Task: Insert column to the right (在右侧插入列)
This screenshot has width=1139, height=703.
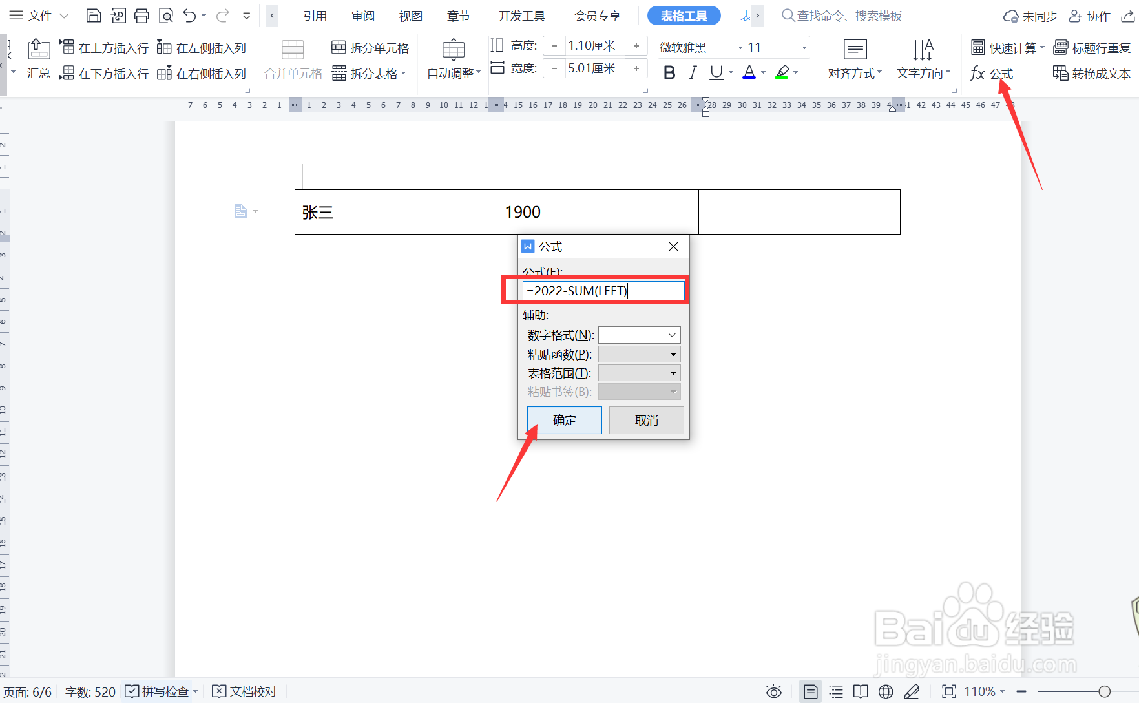Action: (202, 74)
